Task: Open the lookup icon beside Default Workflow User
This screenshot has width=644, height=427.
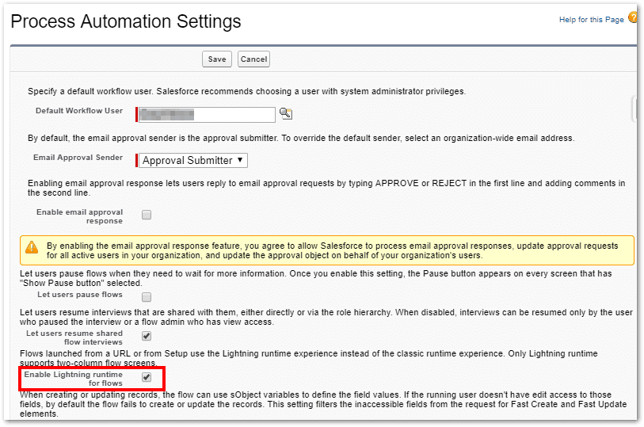Action: [286, 114]
